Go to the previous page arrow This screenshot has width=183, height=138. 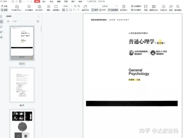coord(93,6)
